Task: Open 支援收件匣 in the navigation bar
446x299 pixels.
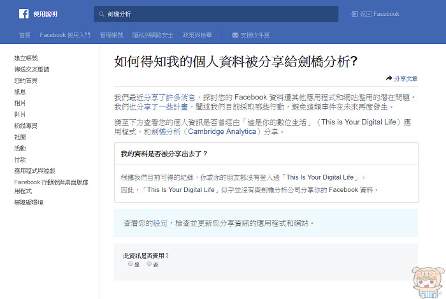Action: tap(250, 35)
